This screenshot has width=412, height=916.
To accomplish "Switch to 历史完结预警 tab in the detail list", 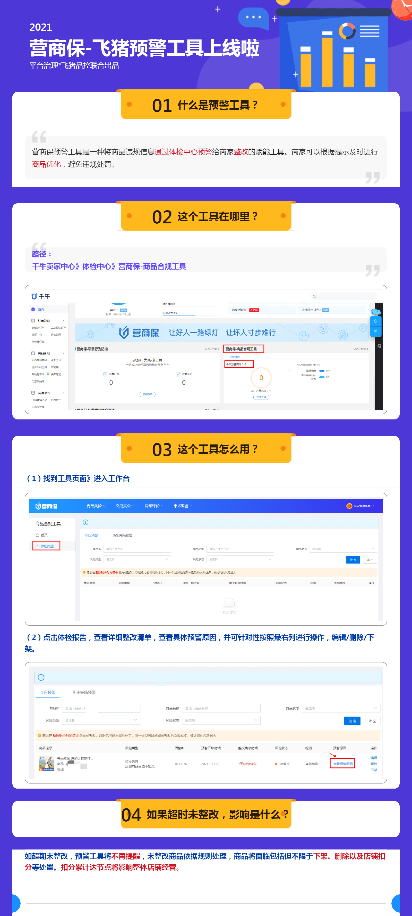I will coord(84,692).
